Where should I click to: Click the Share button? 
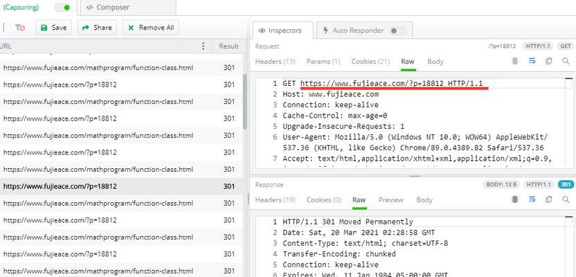click(x=96, y=28)
